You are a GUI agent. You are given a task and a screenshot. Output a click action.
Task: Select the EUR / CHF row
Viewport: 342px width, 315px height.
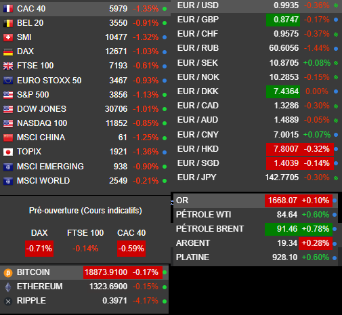(x=257, y=34)
